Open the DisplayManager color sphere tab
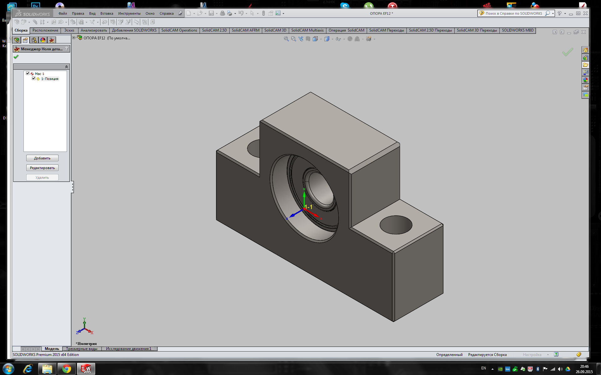Viewport: 601px width, 375px height. [x=43, y=40]
